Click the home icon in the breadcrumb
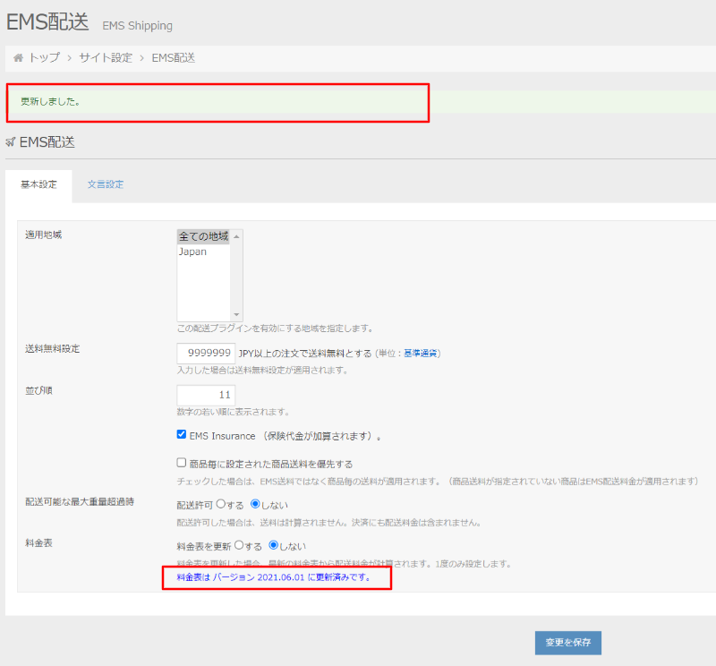 (x=18, y=57)
